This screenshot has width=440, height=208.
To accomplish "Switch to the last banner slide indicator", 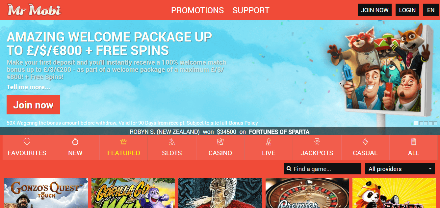I will click(x=435, y=123).
